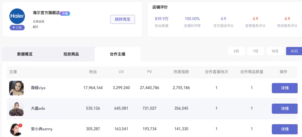Click the 2,755,186 heat index cell
Screen dimensions: 302x137
tap(181, 88)
